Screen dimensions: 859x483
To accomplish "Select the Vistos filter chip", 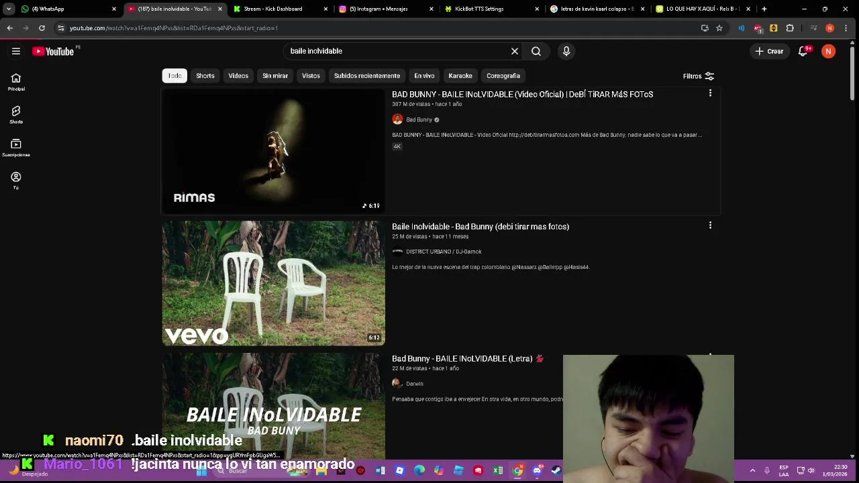I will click(311, 76).
